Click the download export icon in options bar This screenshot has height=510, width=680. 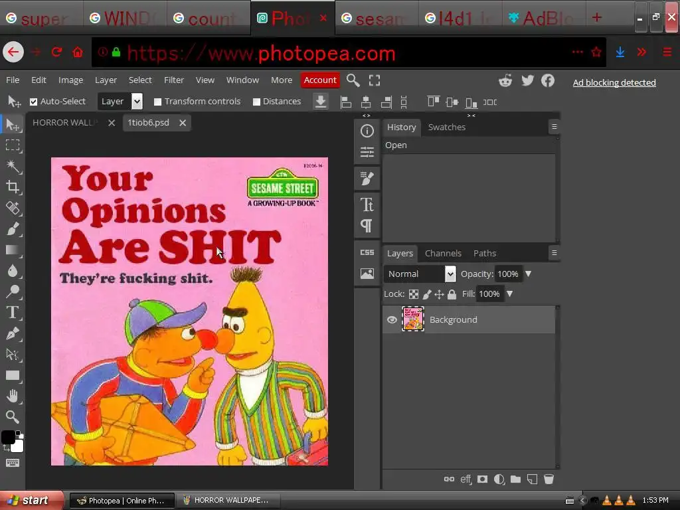click(x=321, y=102)
